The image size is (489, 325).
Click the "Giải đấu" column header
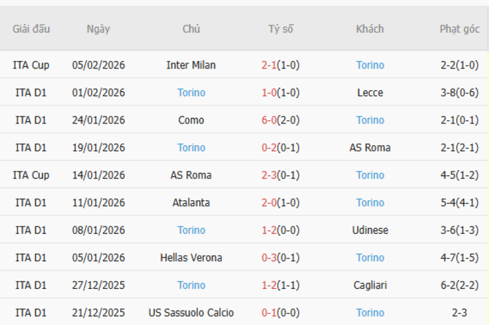point(32,29)
